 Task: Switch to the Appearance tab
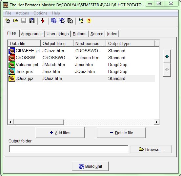click(32, 34)
